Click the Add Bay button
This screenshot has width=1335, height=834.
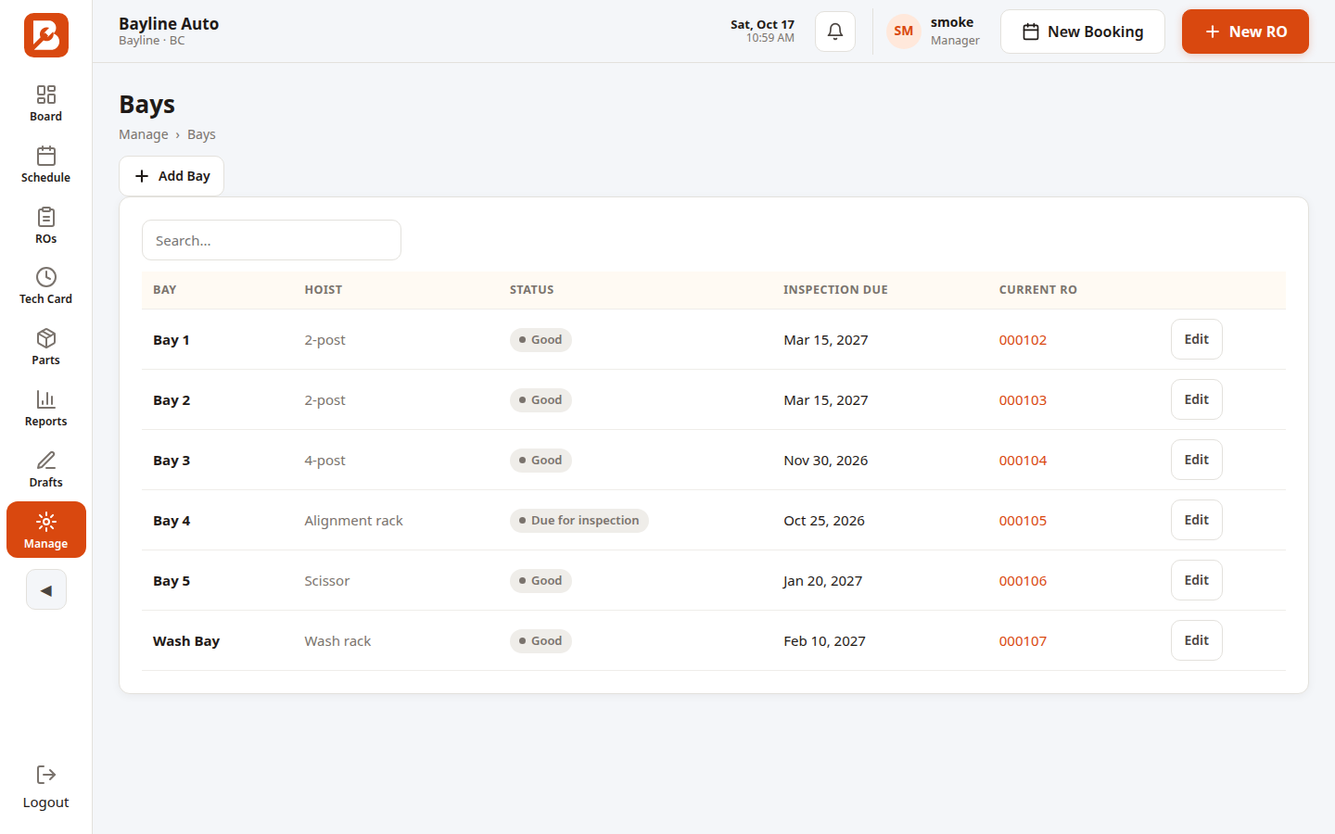172,176
